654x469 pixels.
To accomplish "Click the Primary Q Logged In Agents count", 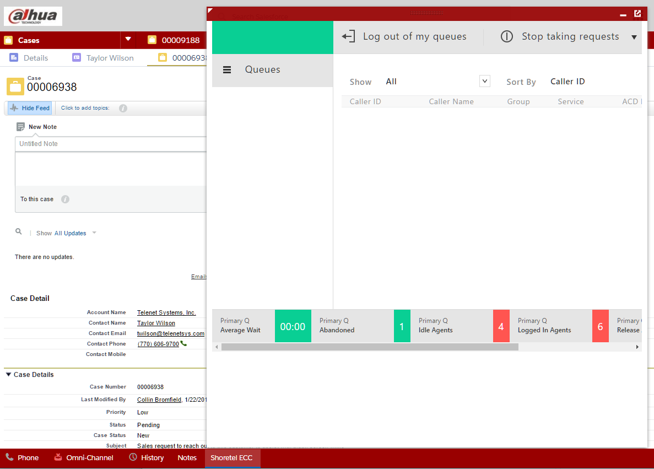I will (600, 326).
